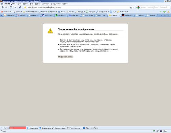Click the Google search engine icon
Image resolution: width=171 pixels, height=133 pixels.
coord(138,8)
